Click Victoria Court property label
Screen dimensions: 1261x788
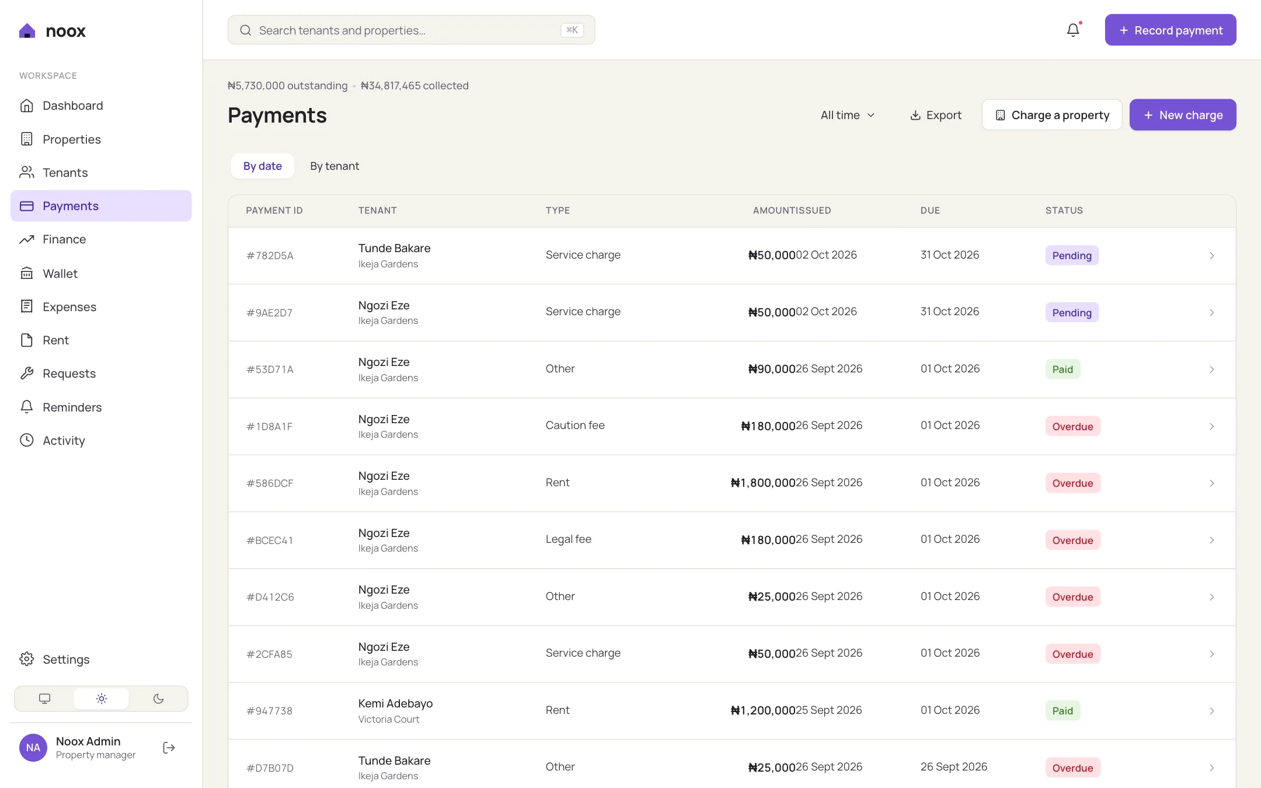click(x=389, y=719)
